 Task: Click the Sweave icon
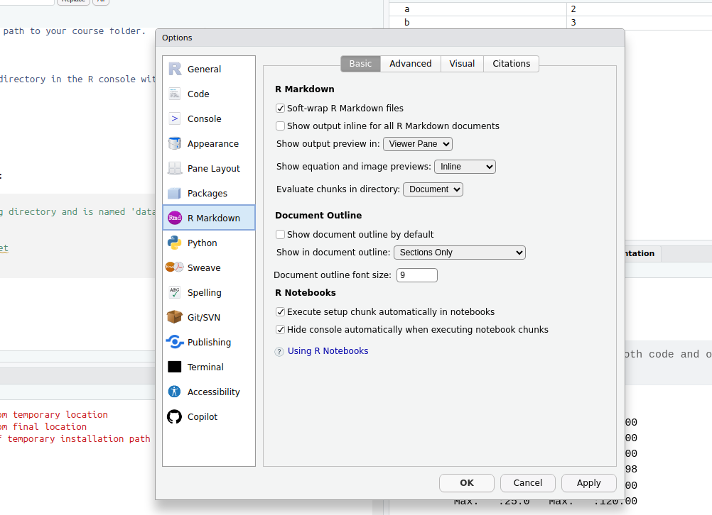click(x=175, y=267)
